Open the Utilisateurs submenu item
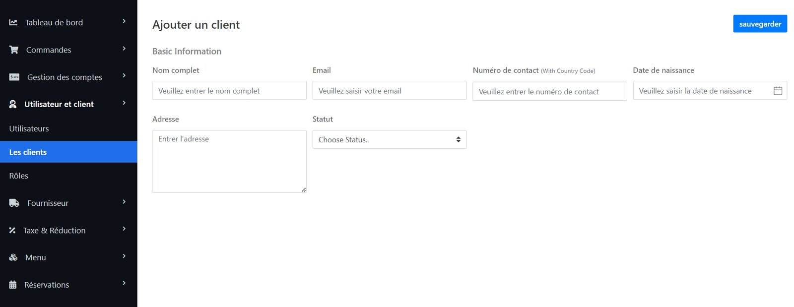 coord(29,128)
